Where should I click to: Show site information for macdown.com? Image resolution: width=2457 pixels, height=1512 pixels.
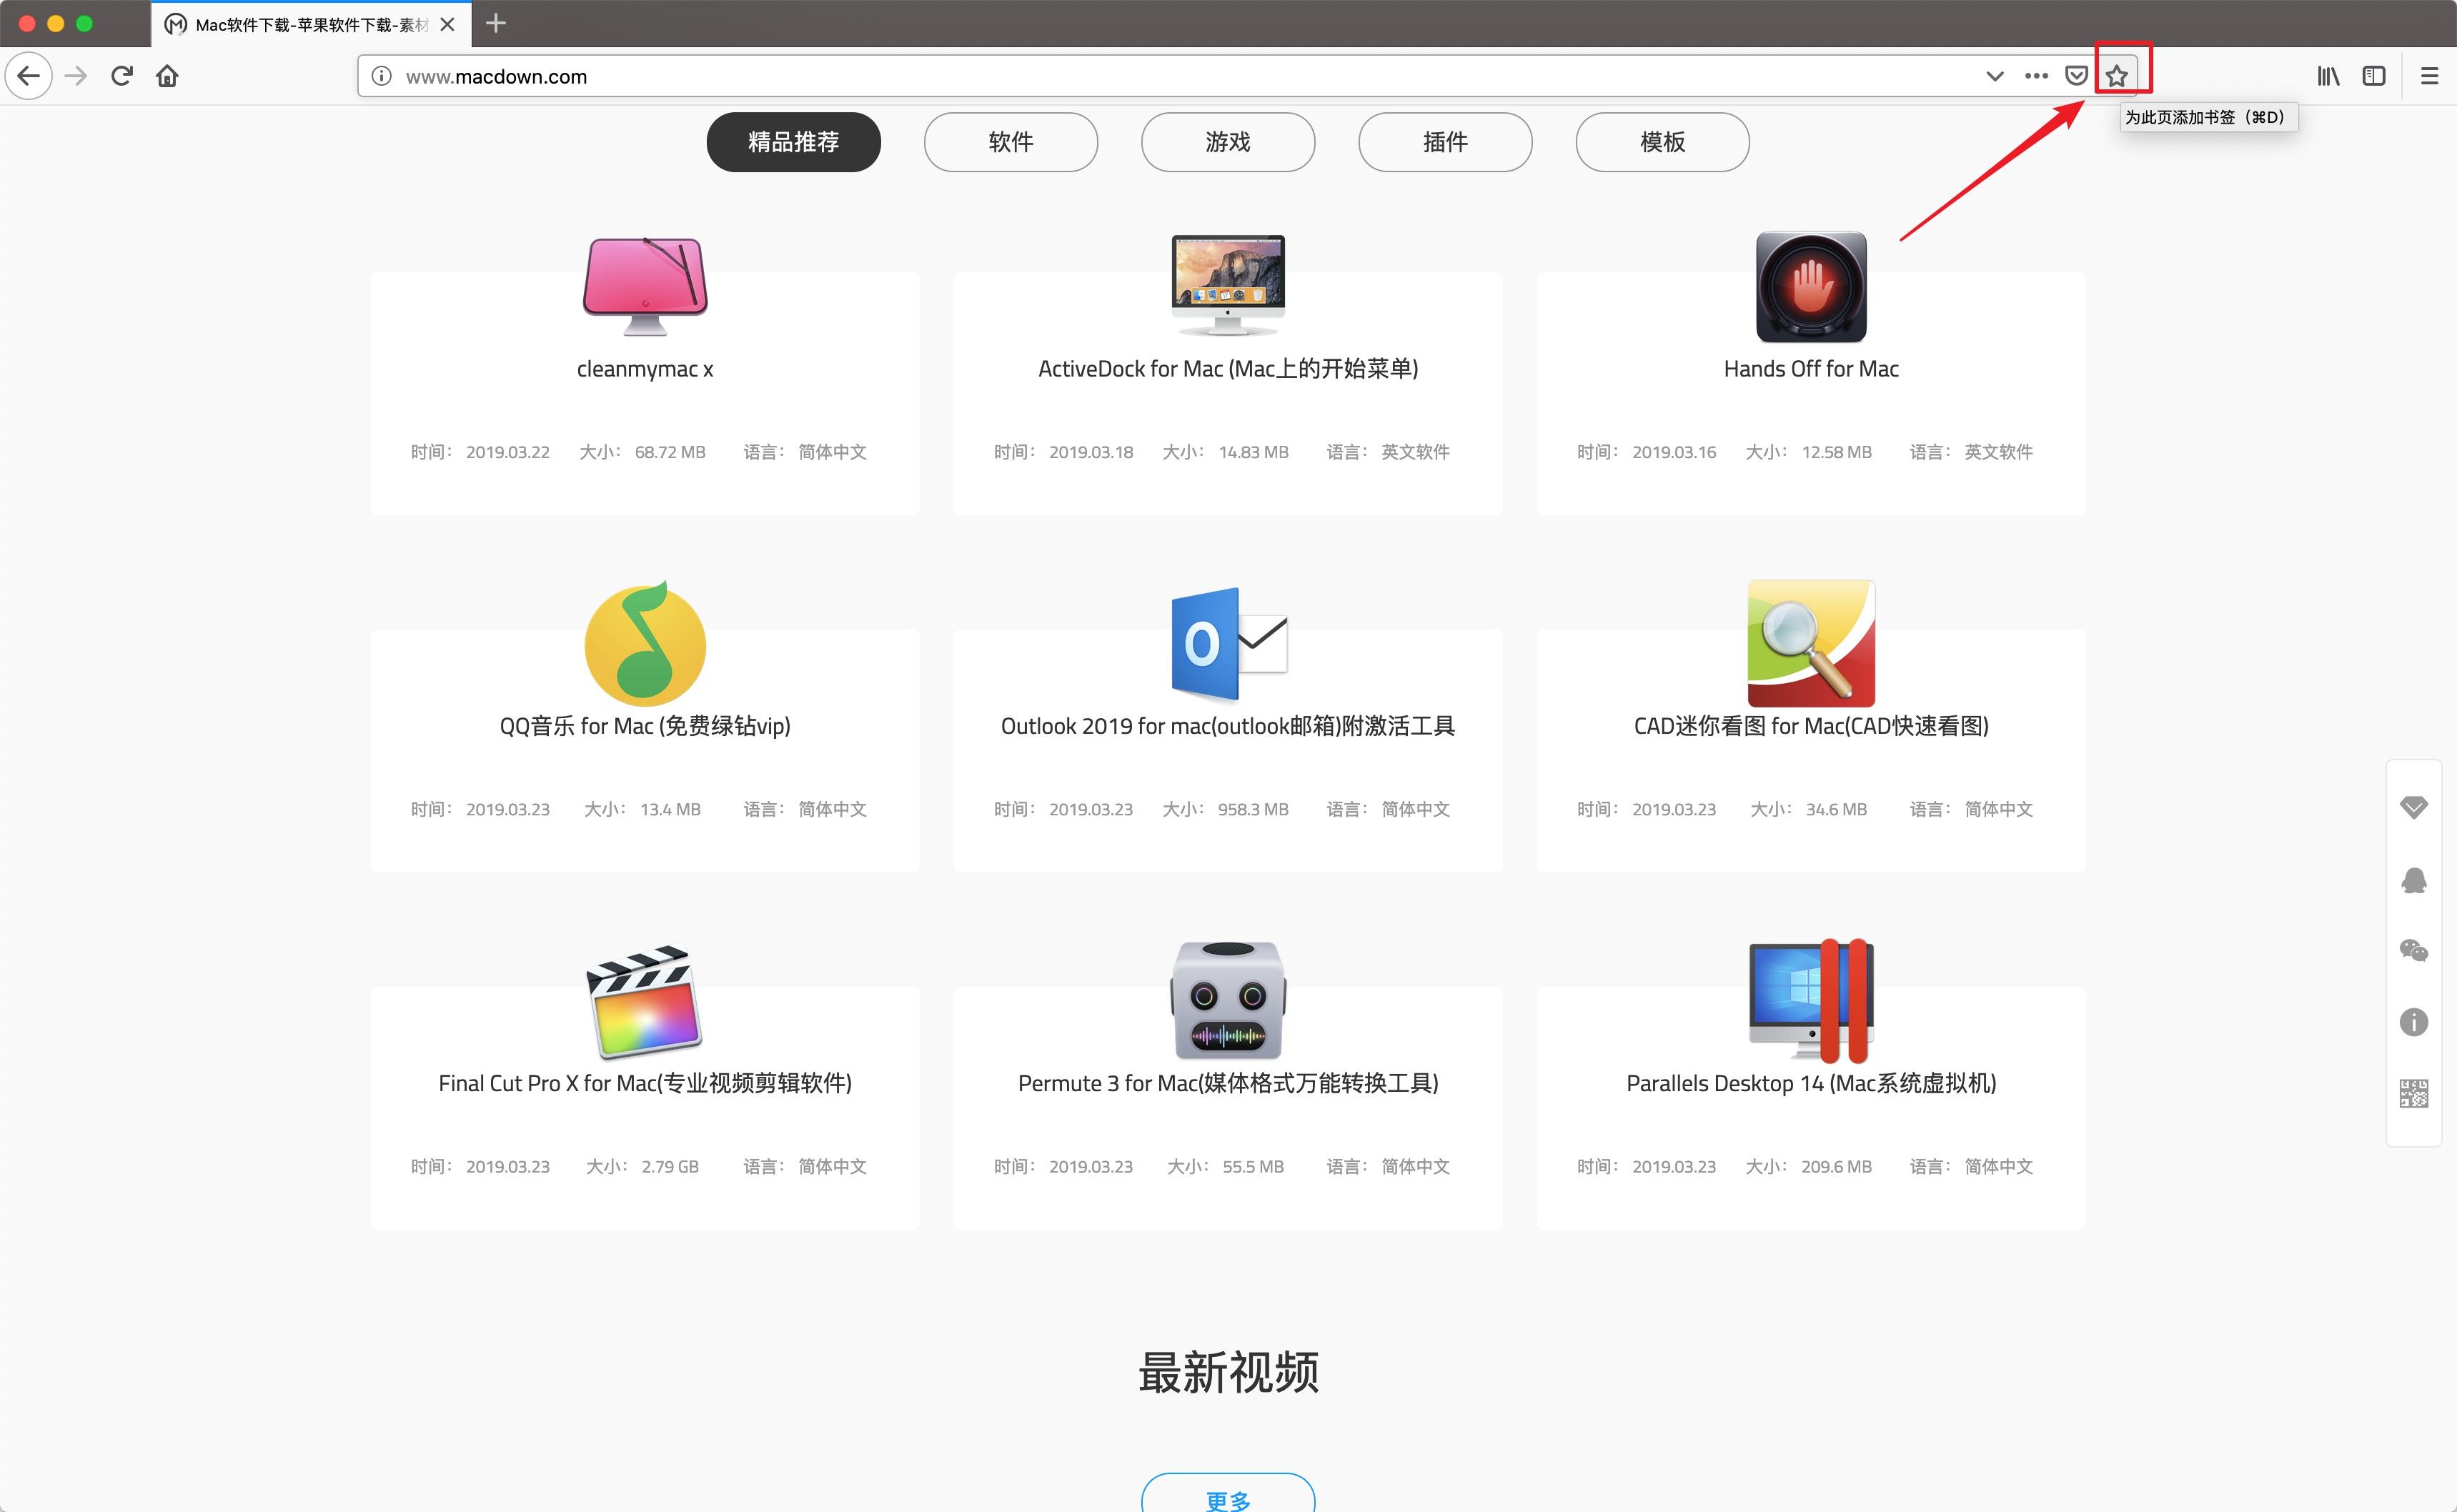click(x=382, y=76)
